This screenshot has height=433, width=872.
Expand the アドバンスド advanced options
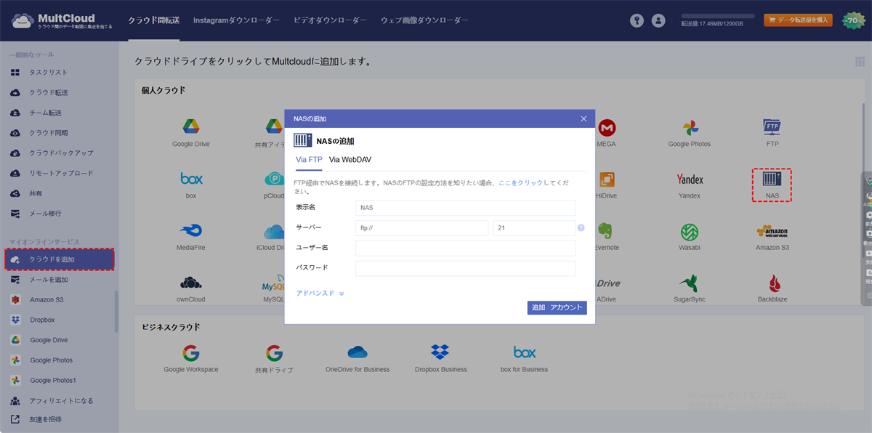[320, 294]
